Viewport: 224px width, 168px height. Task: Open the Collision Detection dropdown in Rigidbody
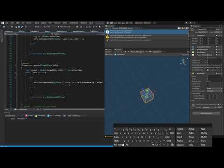pyautogui.click(x=215, y=91)
